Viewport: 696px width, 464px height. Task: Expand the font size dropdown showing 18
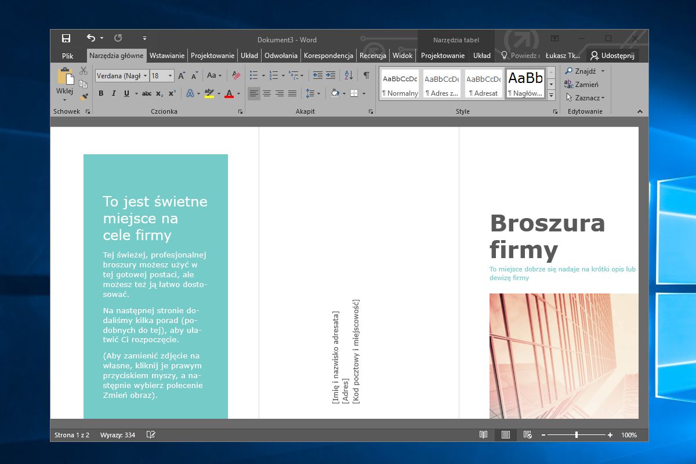(170, 75)
